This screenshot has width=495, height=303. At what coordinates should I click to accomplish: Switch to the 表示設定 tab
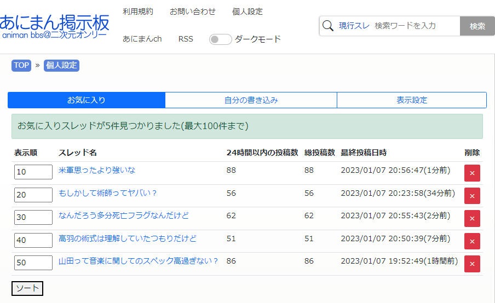click(x=411, y=100)
